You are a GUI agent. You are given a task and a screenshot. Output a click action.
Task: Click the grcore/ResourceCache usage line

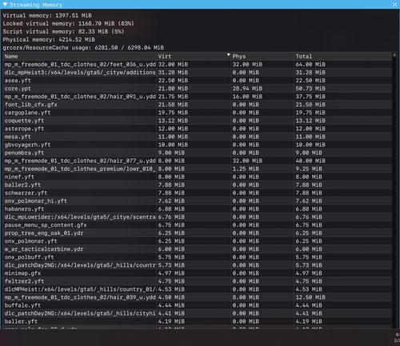(83, 47)
